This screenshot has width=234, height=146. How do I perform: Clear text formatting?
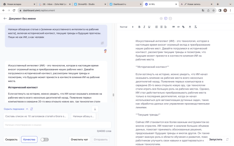point(195,27)
